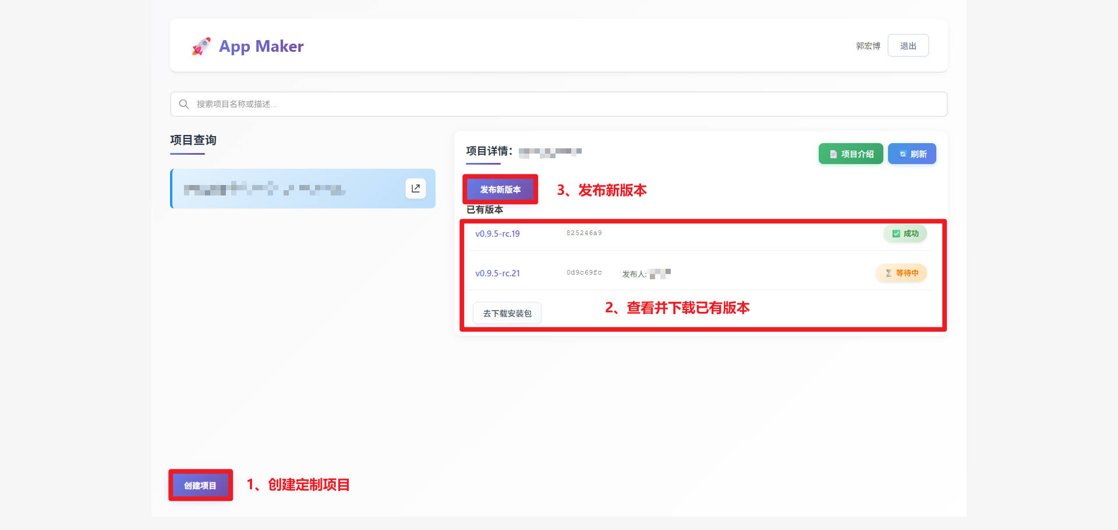Open project via the external-link icon

coord(416,188)
